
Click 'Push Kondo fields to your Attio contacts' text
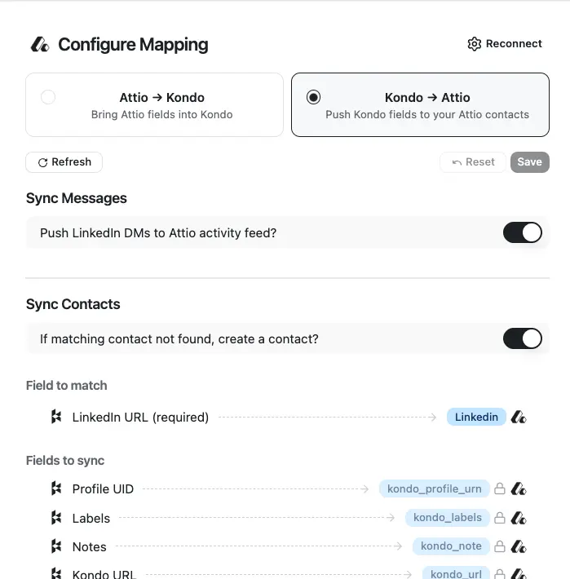(427, 114)
